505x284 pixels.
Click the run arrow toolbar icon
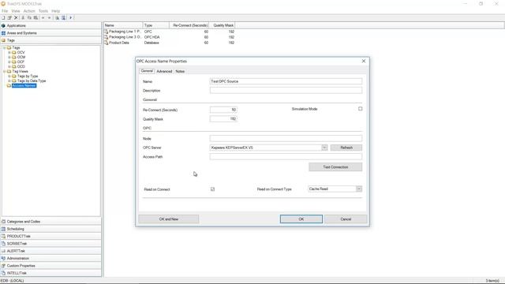[x=70, y=17]
